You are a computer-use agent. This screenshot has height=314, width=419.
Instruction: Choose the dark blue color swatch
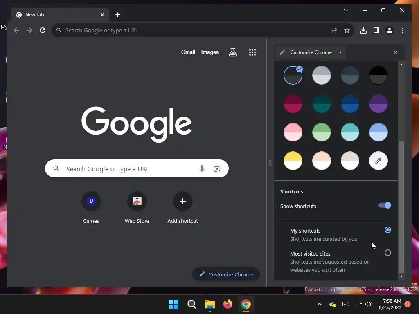click(x=350, y=104)
